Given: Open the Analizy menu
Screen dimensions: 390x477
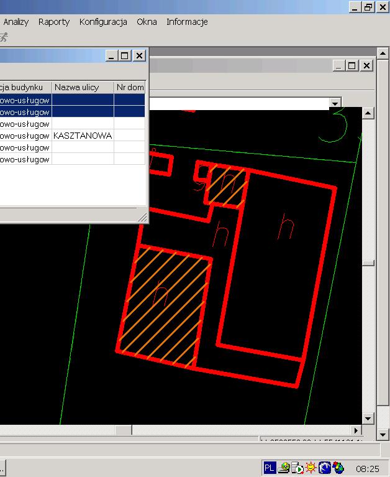Looking at the screenshot, I should 16,22.
